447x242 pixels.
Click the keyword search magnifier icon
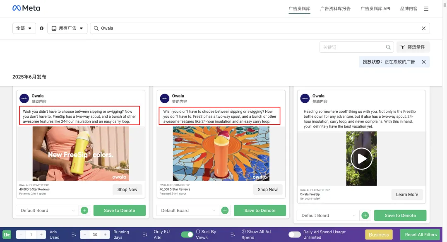tap(388, 47)
